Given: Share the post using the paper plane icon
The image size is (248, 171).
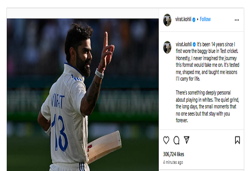Looking at the screenshot, I should [x=187, y=140].
